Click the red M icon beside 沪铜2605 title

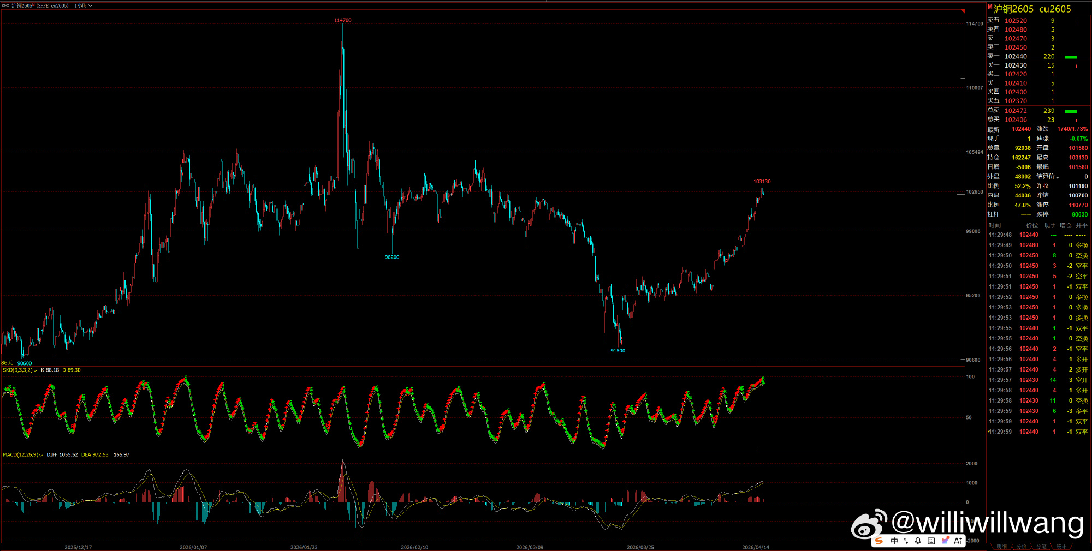pyautogui.click(x=990, y=7)
